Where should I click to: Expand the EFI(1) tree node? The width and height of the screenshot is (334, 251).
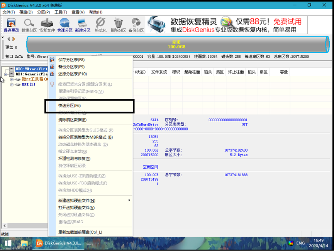tap(12, 85)
